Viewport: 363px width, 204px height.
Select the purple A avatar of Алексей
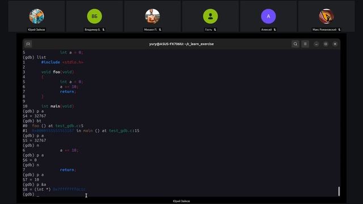(x=268, y=16)
